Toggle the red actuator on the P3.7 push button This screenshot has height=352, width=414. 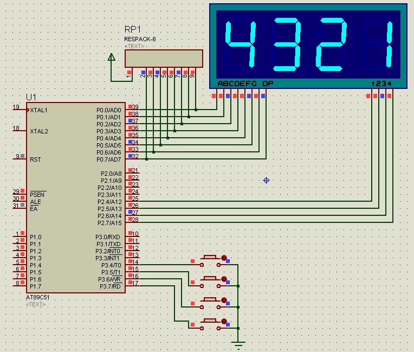tap(224, 321)
